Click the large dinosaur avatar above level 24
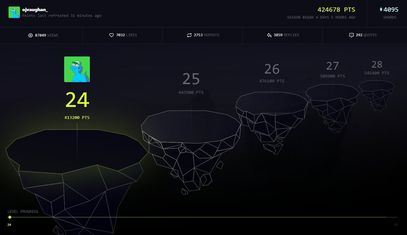Viewport: 407px width, 235px height. [77, 69]
